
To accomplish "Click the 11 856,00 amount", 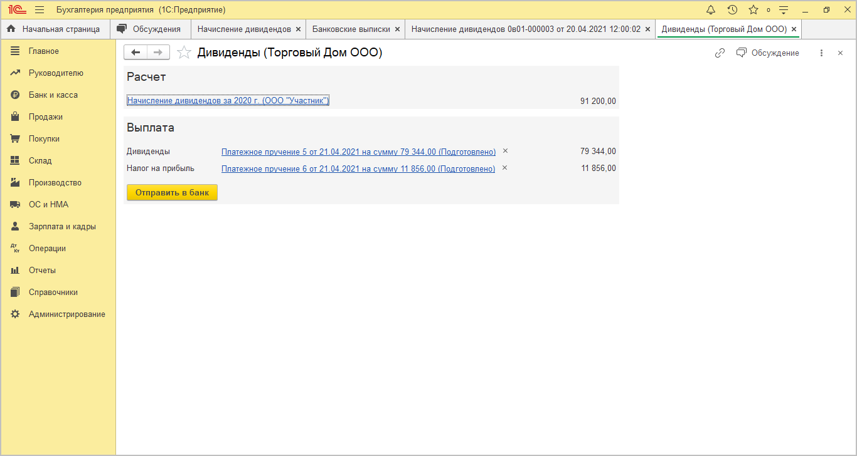I will coord(599,168).
